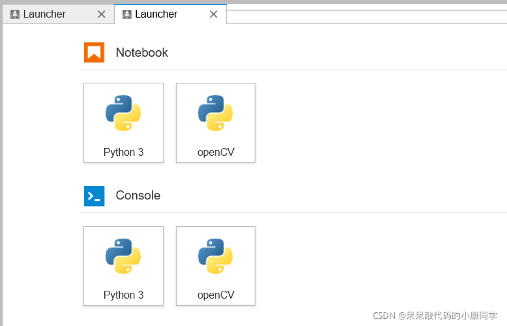Click the Console section heading text
507x326 pixels.
click(138, 196)
